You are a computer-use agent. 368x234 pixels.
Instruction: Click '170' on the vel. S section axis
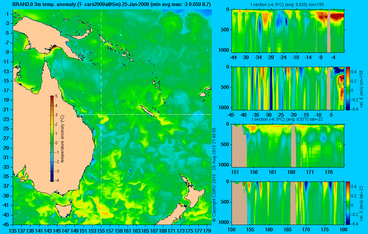(x=306, y=230)
